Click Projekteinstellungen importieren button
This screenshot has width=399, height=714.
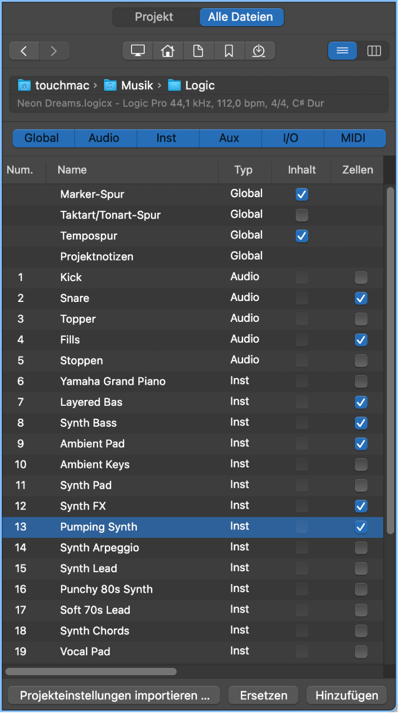[x=115, y=696]
